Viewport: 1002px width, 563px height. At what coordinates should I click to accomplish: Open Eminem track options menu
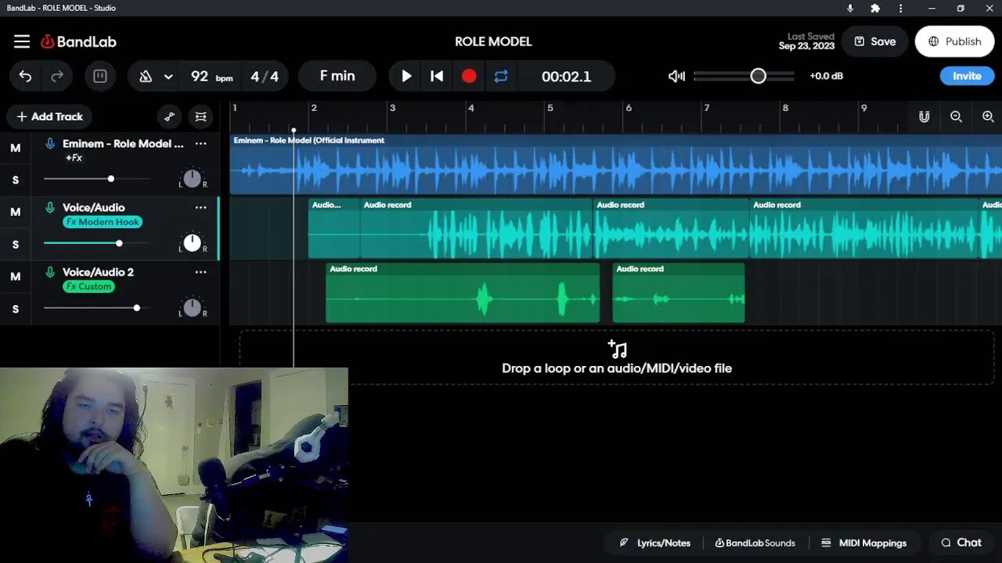201,144
